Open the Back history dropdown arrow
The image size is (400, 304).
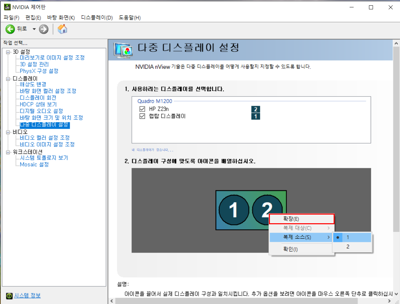pos(34,29)
